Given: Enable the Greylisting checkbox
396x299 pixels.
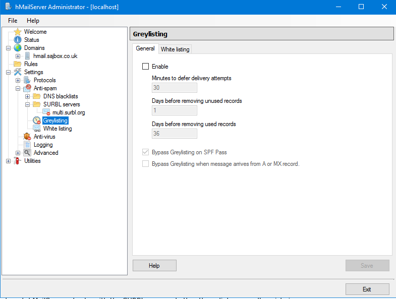Looking at the screenshot, I should 145,67.
